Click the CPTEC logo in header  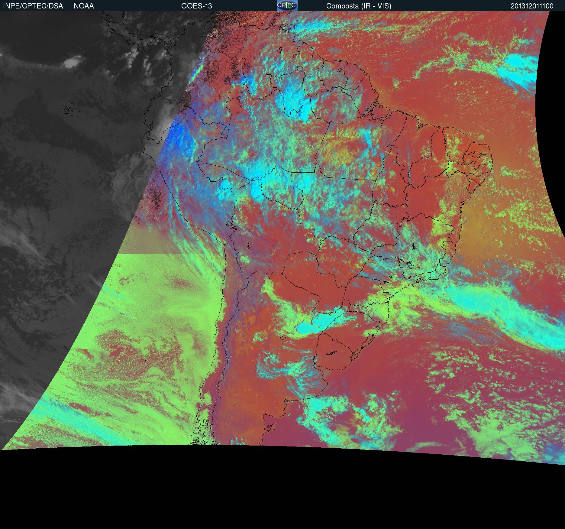287,5
